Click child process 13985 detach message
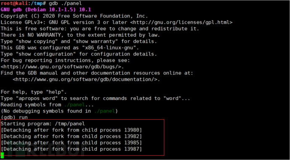The image size is (290, 160). coord(71,143)
